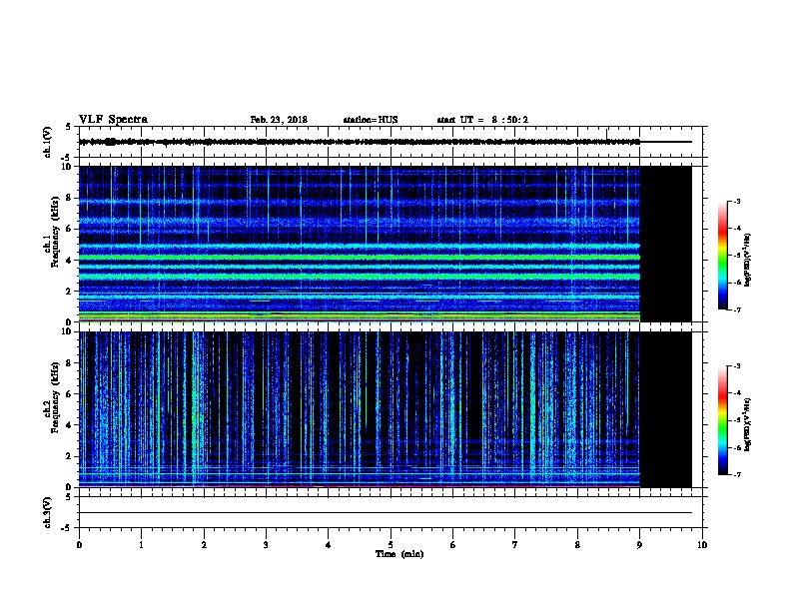The image size is (791, 611).
Task: Click the flat ch.3 voltage trace line
Action: [x=386, y=513]
